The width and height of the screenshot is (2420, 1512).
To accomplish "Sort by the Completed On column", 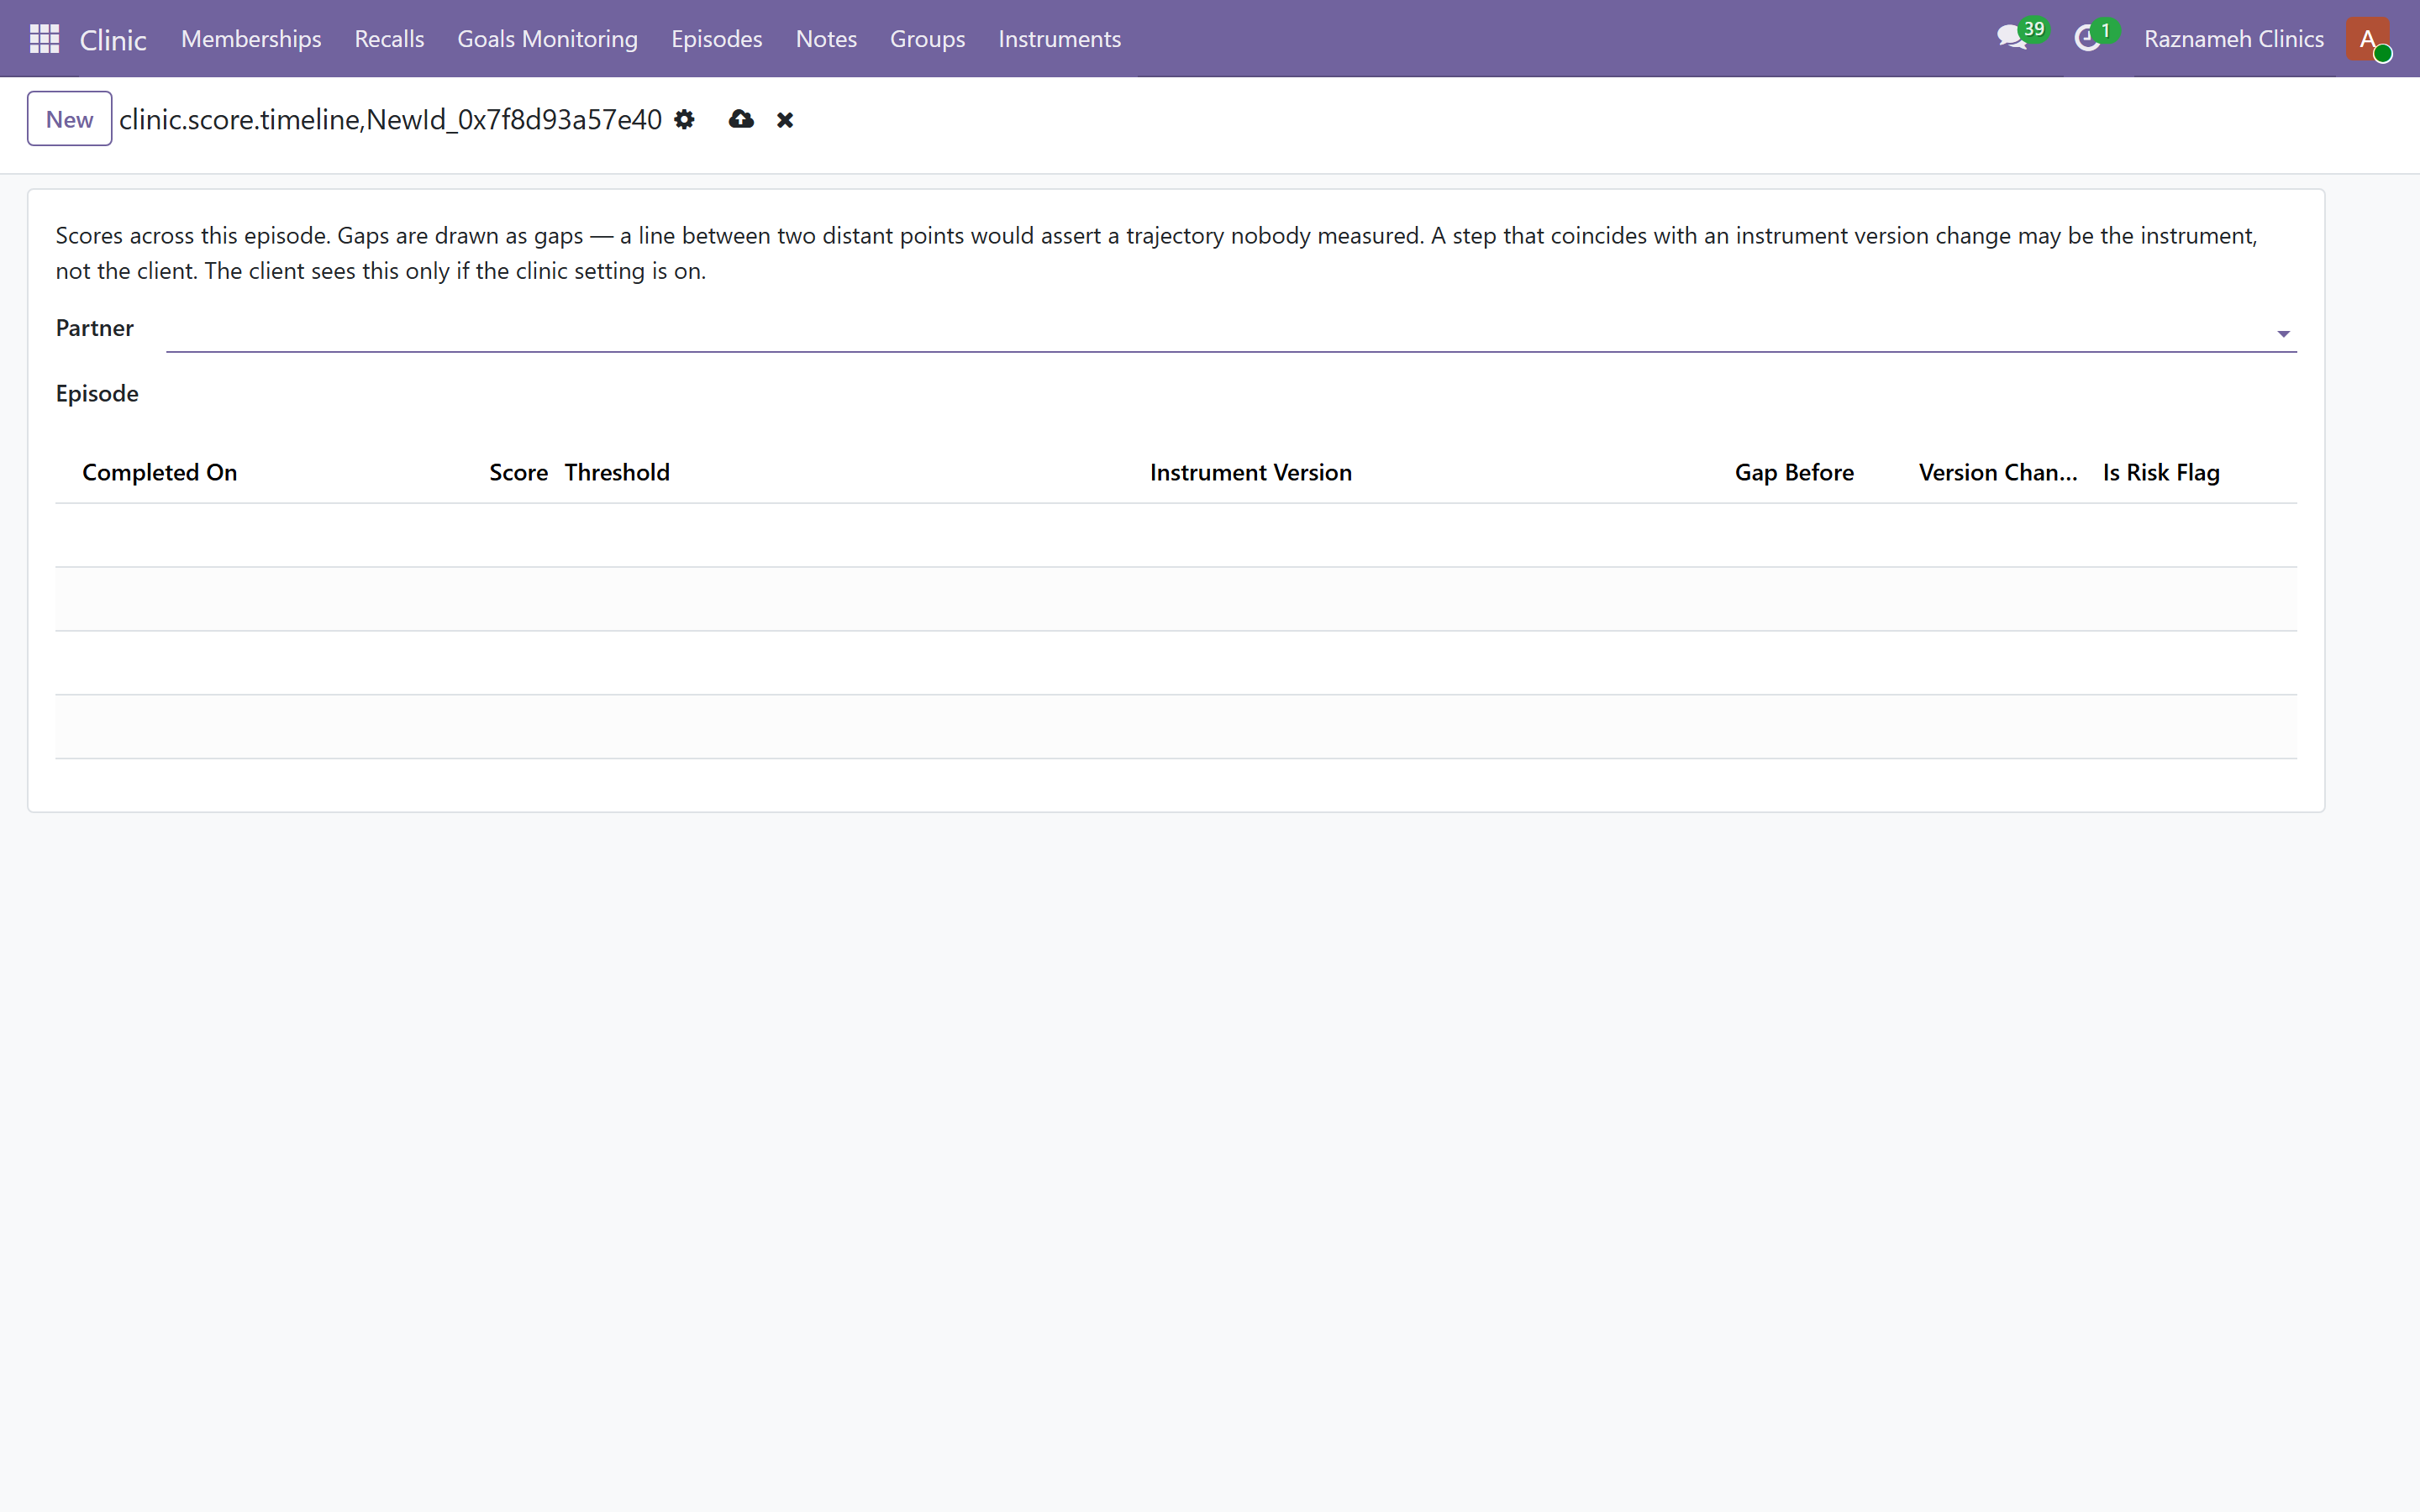I will pyautogui.click(x=160, y=472).
